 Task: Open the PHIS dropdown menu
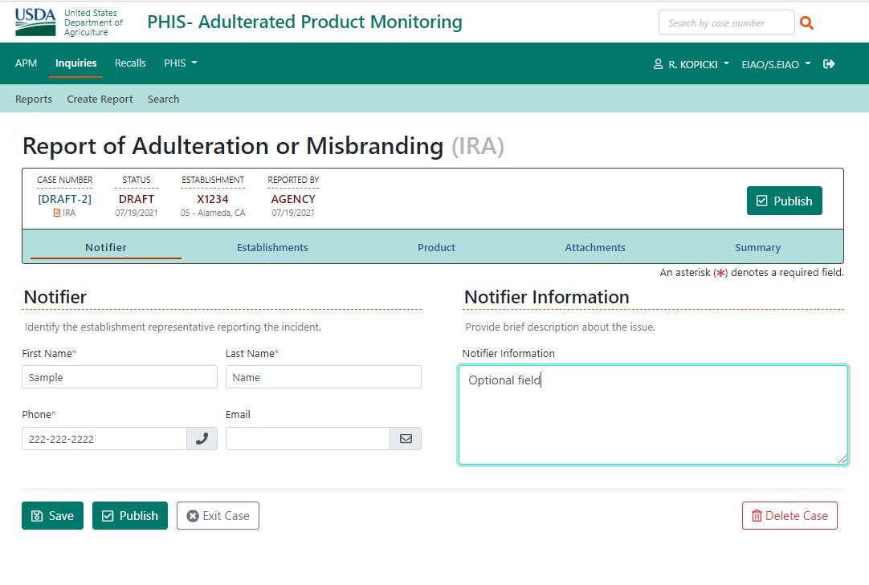180,63
